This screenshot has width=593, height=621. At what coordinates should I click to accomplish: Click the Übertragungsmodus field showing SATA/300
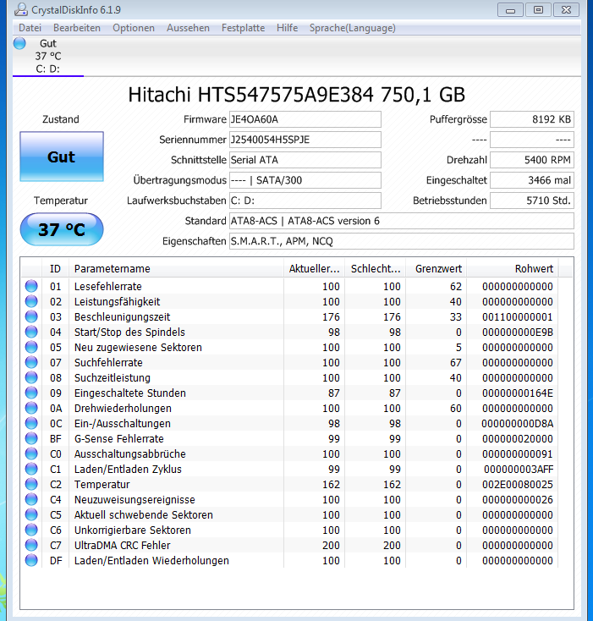[x=305, y=180]
